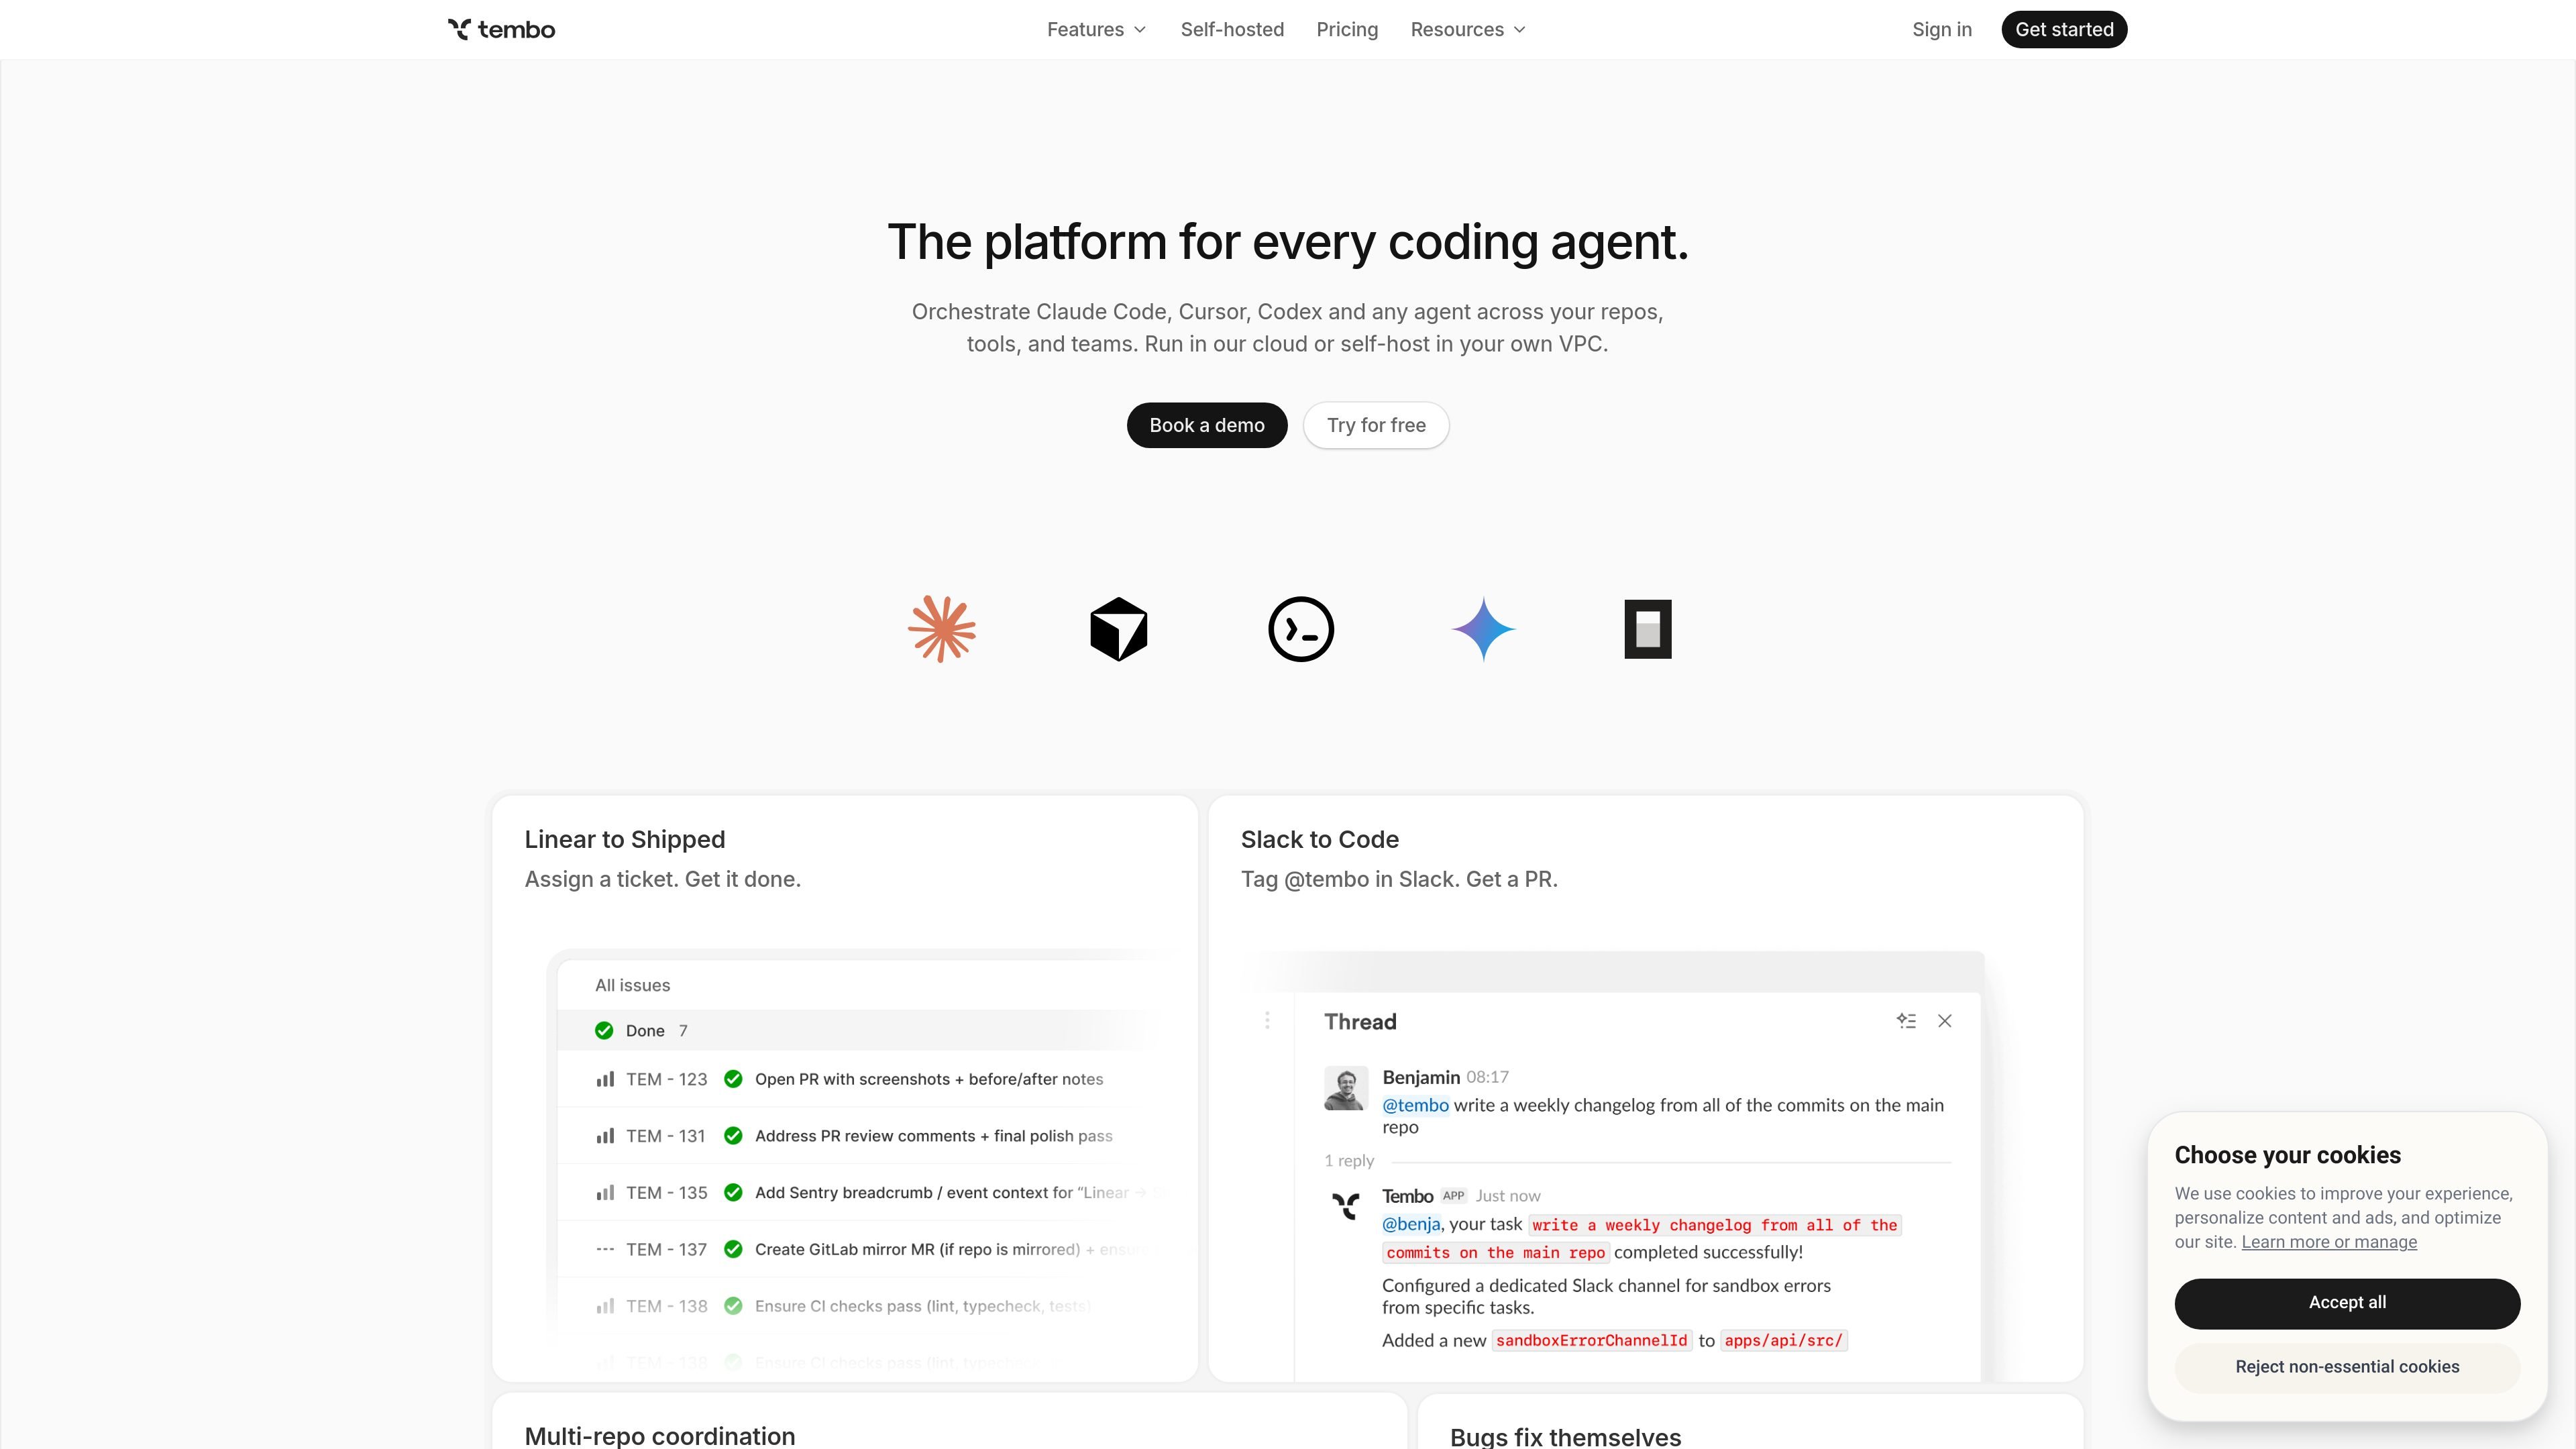Screen dimensions: 2576x1449
Task: Click the priority bars icon for TEM - 131
Action: coord(605,1136)
